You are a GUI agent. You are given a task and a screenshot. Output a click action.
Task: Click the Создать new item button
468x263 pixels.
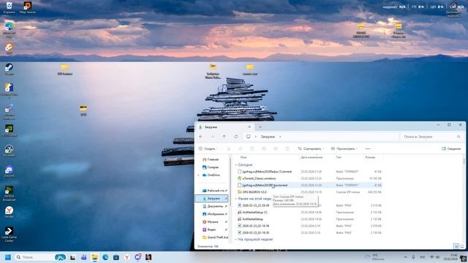click(208, 148)
